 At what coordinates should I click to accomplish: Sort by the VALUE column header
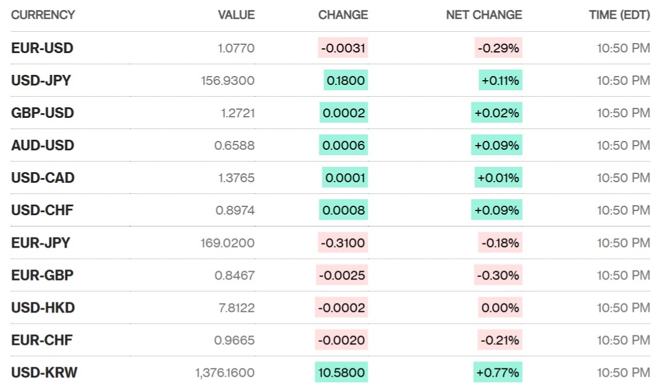click(236, 15)
